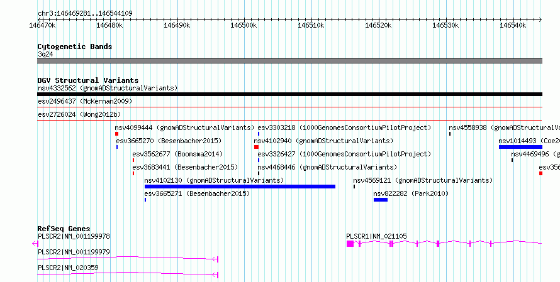Click the 146500k ruler tick label
The image size is (560, 282).
tap(244, 25)
